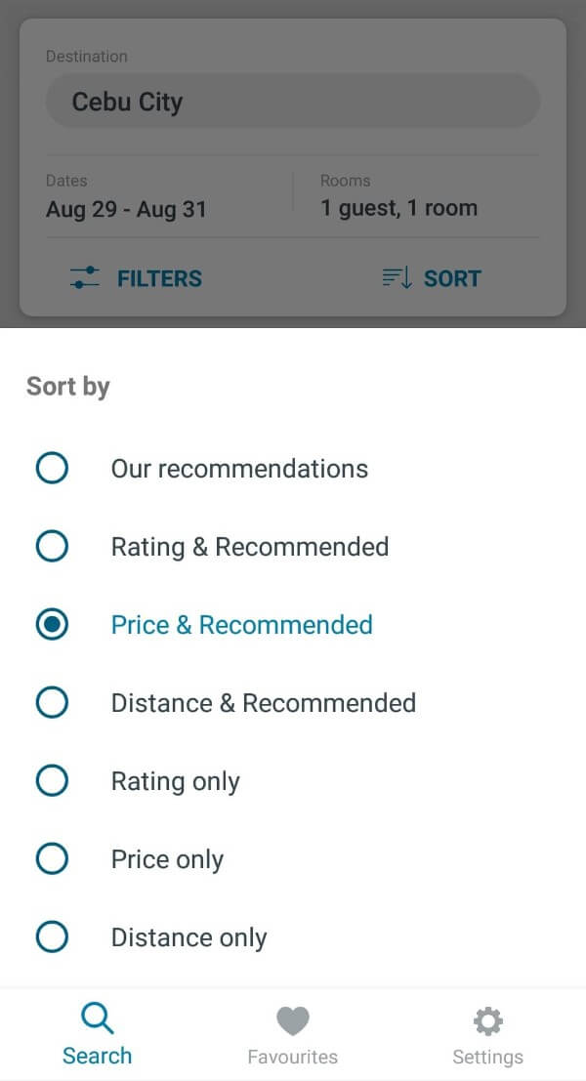
Task: Select Our recommendations radio button
Action: (x=52, y=469)
